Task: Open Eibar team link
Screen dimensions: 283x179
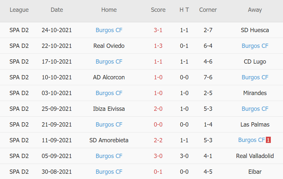Action: tap(255, 172)
